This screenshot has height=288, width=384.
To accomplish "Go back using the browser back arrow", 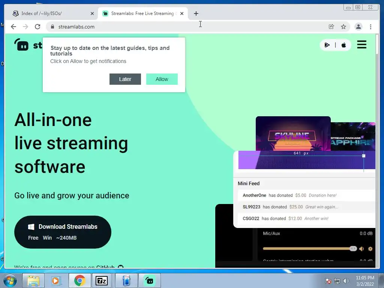I will tap(13, 27).
